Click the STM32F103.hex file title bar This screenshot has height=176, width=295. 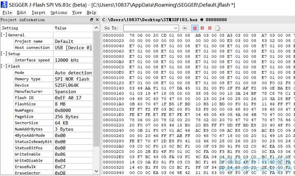[x=198, y=20]
